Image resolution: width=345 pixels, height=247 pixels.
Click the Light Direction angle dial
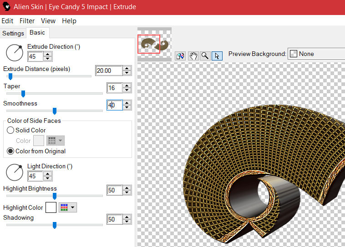(x=15, y=172)
